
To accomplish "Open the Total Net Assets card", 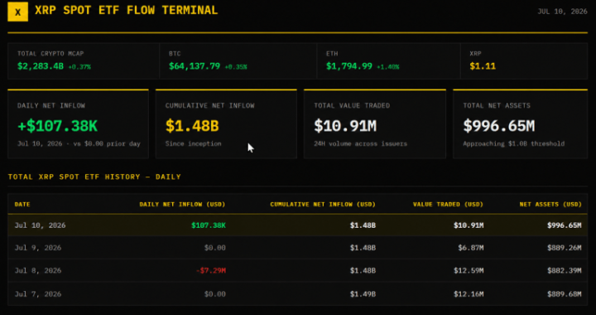I will (521, 124).
